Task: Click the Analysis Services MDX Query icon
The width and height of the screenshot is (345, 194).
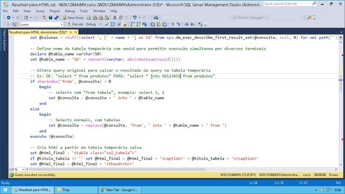Action: pyautogui.click(x=95, y=18)
